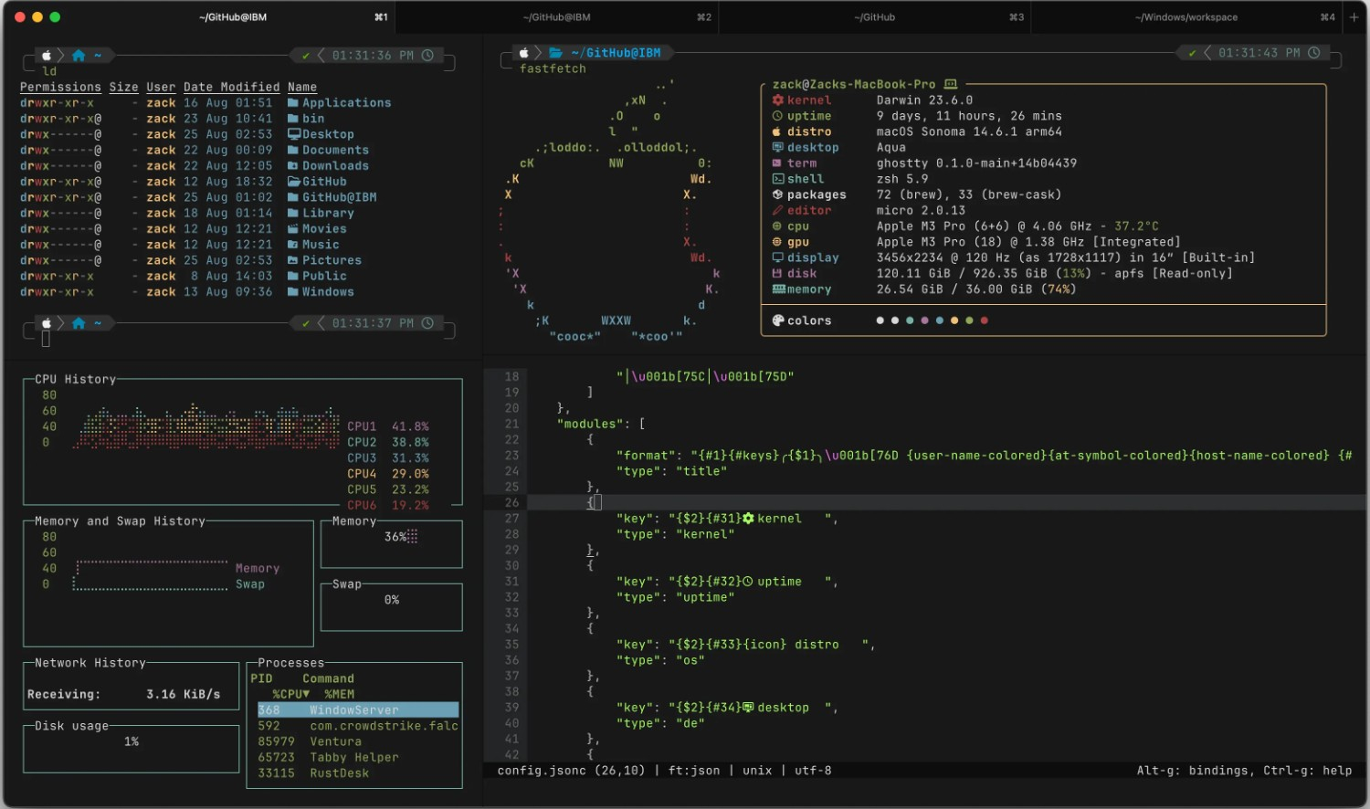1370x809 pixels.
Task: Select the RustDesk process row
Action: point(357,773)
